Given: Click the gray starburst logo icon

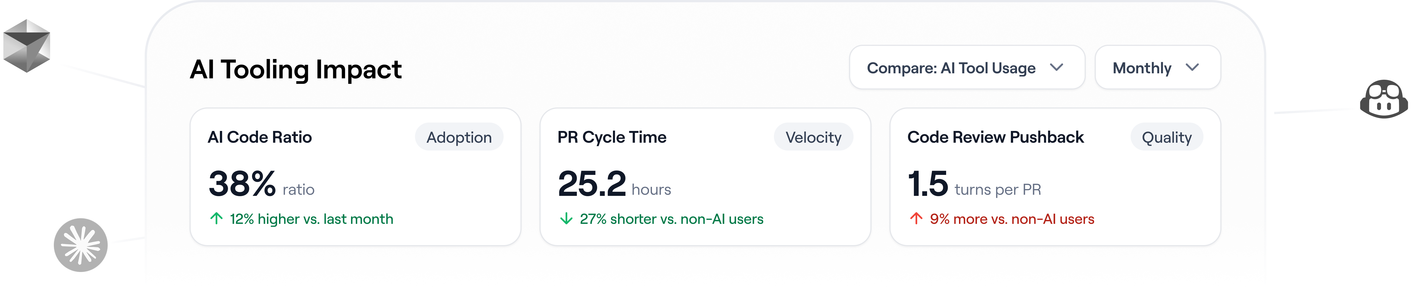Looking at the screenshot, I should (x=80, y=245).
